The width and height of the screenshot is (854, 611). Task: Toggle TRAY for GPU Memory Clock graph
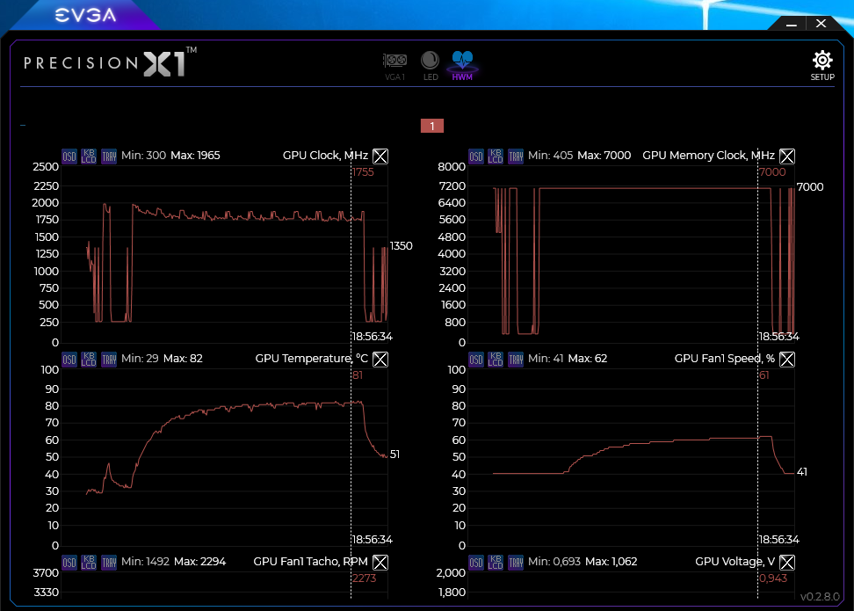pos(516,156)
